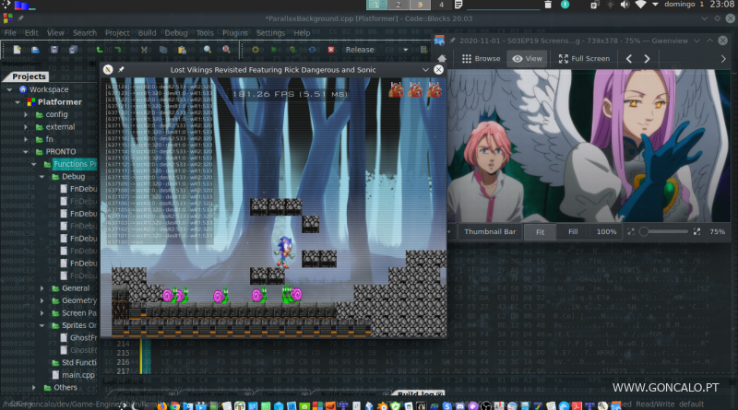The image size is (738, 410).
Task: Open the Debug menu
Action: point(176,33)
